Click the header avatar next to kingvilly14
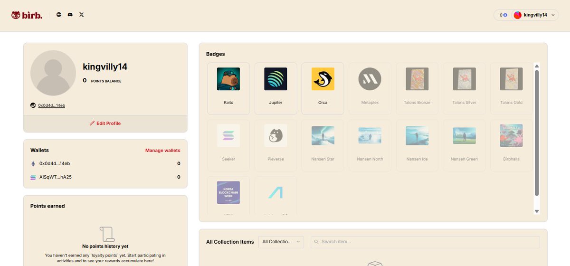The width and height of the screenshot is (570, 266). pyautogui.click(x=518, y=15)
